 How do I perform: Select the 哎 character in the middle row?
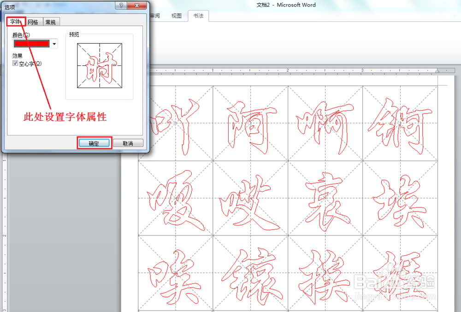tap(250, 198)
